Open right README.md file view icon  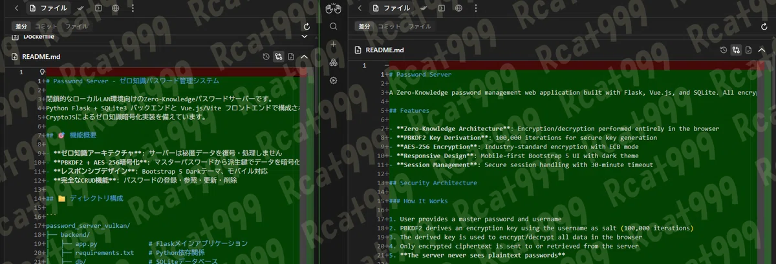click(749, 50)
